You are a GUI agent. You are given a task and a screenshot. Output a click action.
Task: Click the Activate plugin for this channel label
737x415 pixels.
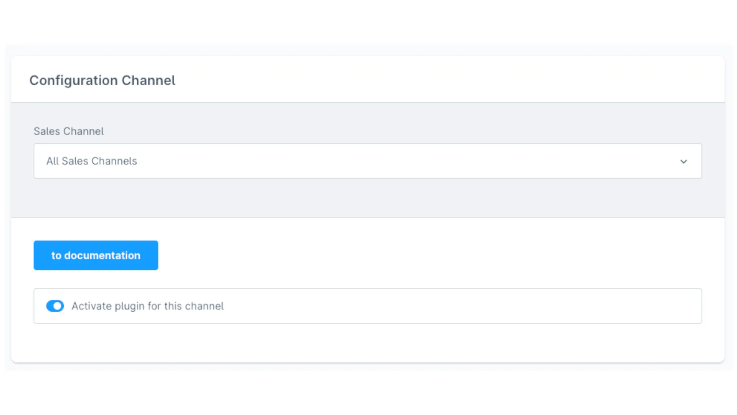pyautogui.click(x=147, y=306)
